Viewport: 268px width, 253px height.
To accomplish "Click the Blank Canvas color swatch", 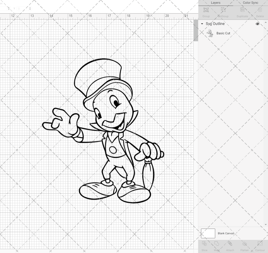I will pos(208,233).
